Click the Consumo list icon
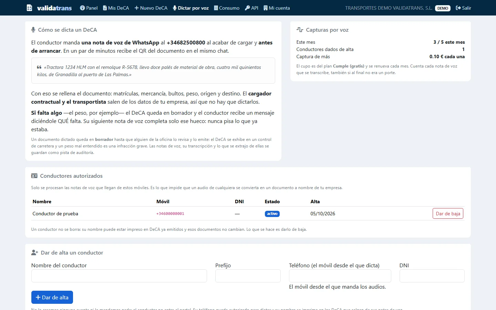 [216, 8]
